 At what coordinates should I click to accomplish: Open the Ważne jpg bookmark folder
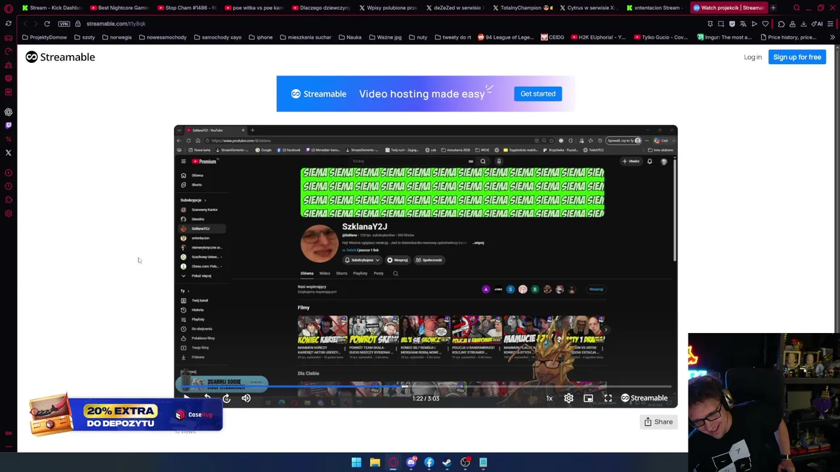[x=385, y=37]
